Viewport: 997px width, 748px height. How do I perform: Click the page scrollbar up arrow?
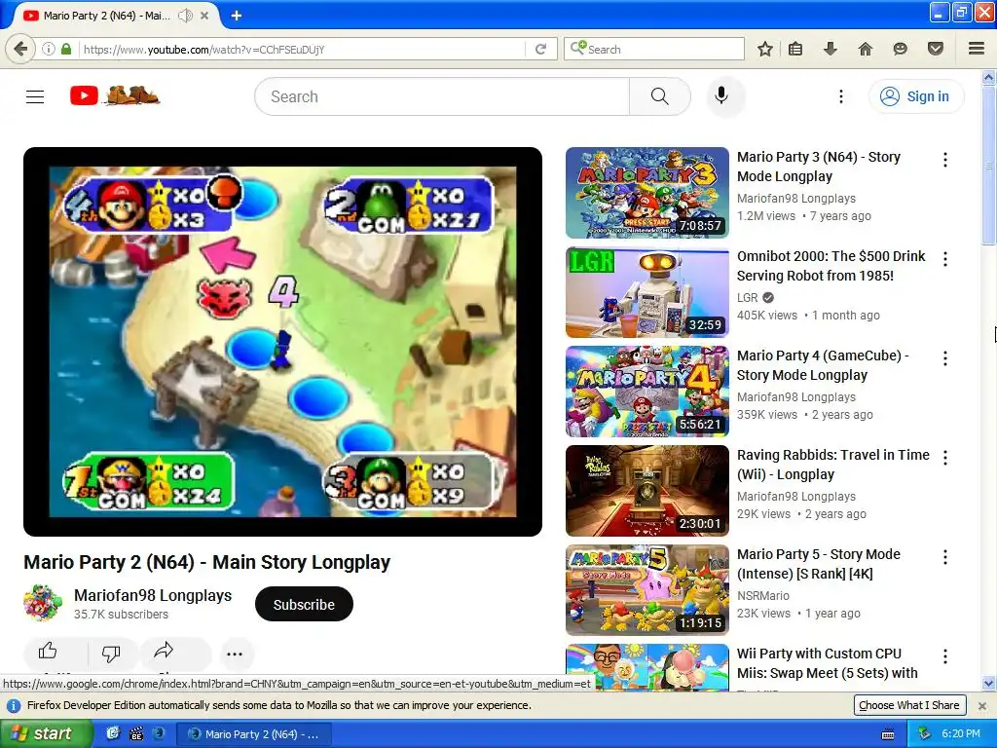[x=988, y=78]
